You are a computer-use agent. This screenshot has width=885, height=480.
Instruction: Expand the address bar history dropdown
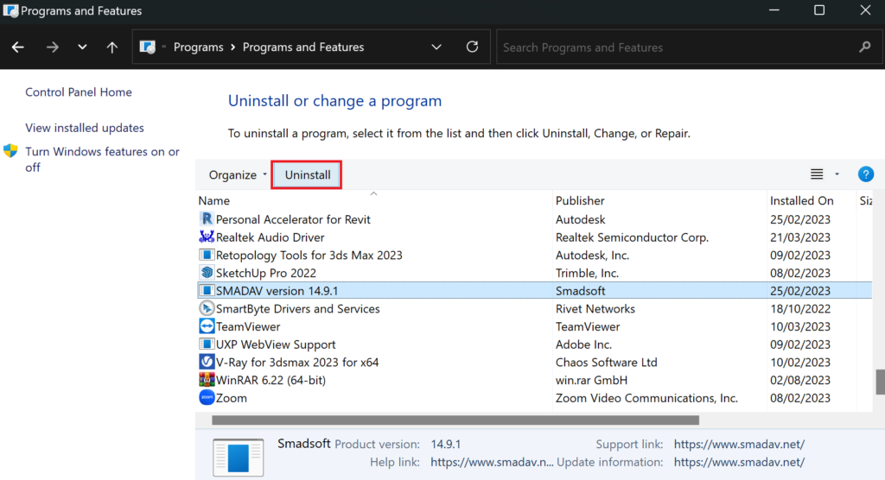[x=436, y=47]
